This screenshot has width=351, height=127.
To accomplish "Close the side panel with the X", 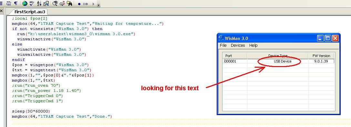I will pos(1,11).
